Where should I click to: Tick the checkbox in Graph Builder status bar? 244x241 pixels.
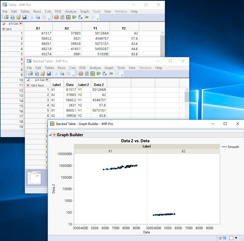point(231,238)
